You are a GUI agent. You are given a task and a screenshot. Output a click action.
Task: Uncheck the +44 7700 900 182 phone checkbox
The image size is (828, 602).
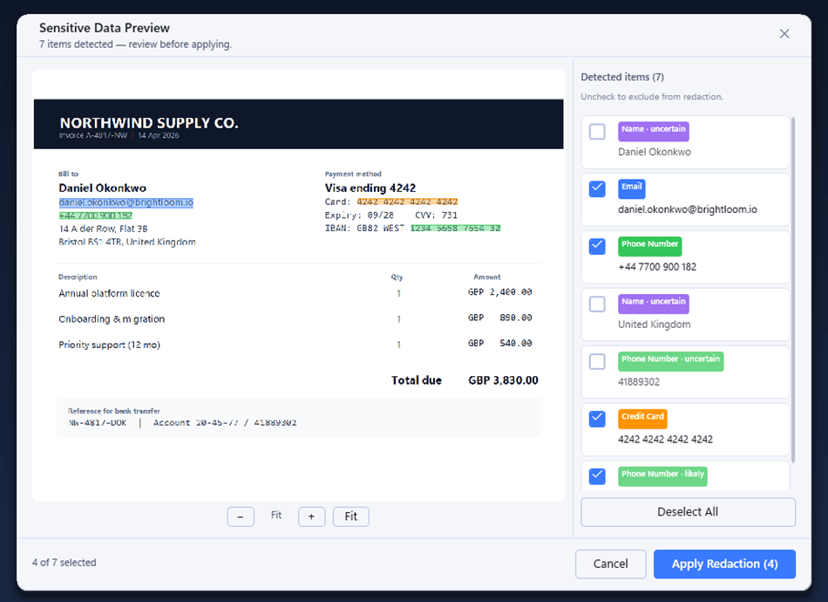click(597, 246)
